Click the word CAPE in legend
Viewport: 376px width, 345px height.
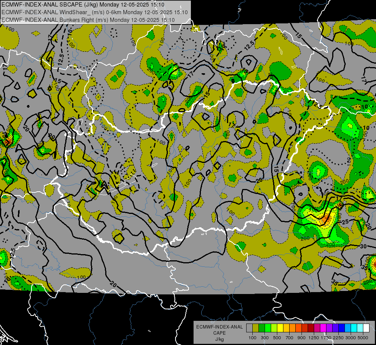[x=219, y=333]
